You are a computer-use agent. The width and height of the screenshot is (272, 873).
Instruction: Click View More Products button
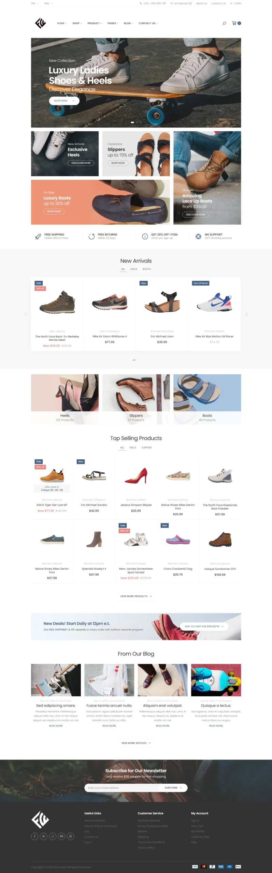136,596
